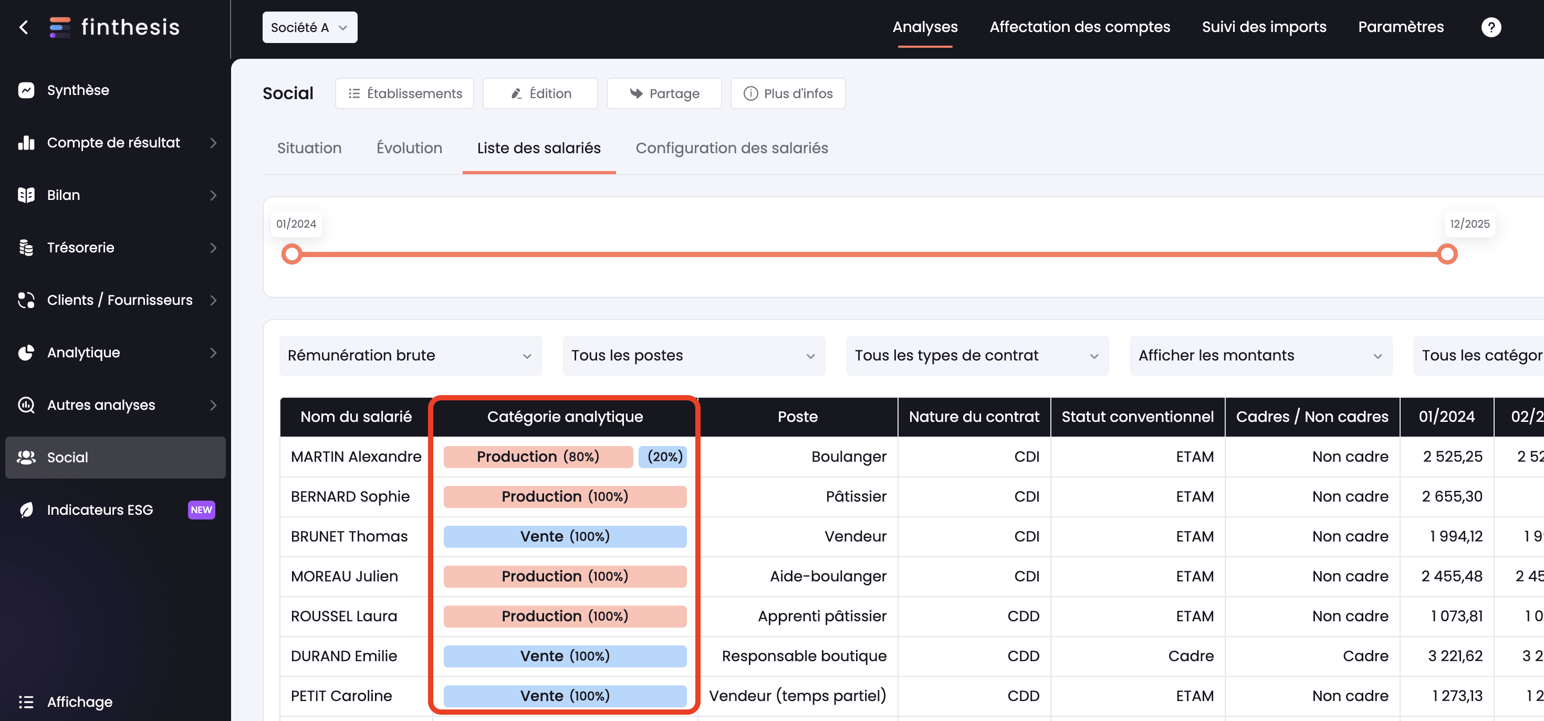Click the Trésorerie coins icon
This screenshot has width=1544, height=721.
[26, 247]
